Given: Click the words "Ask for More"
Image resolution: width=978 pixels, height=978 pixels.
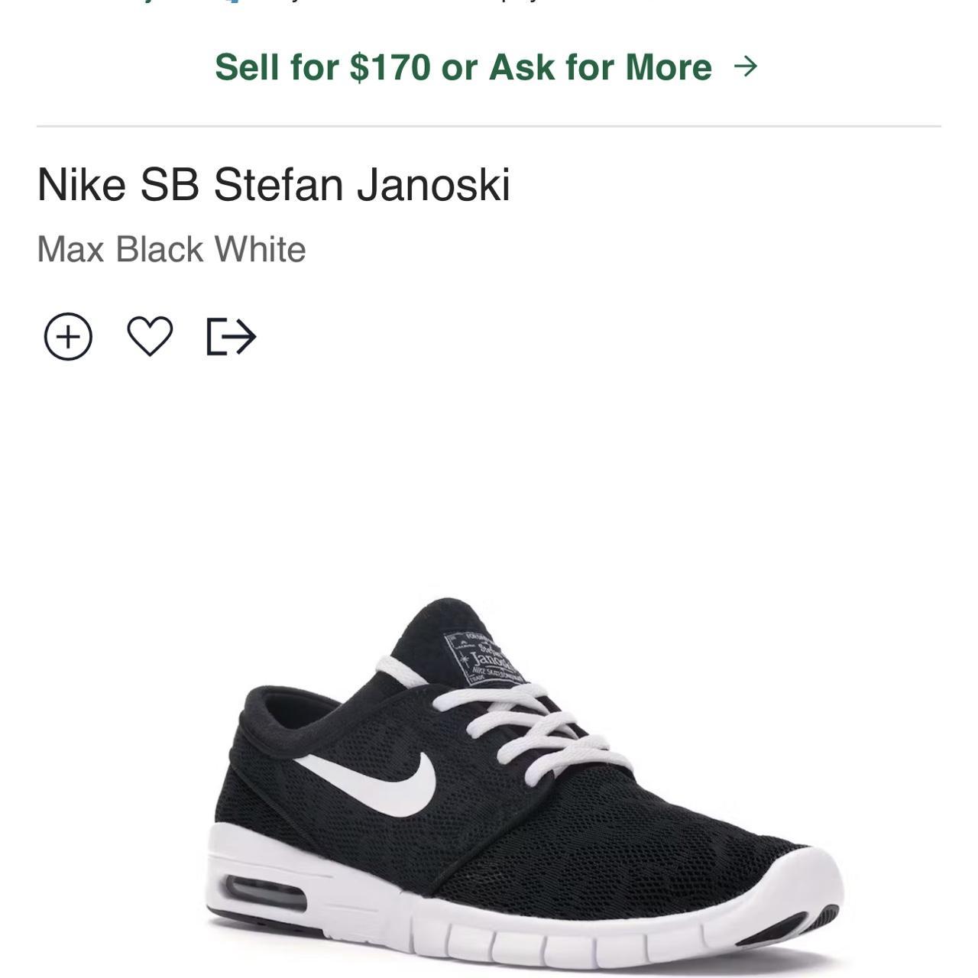Looking at the screenshot, I should coord(601,67).
